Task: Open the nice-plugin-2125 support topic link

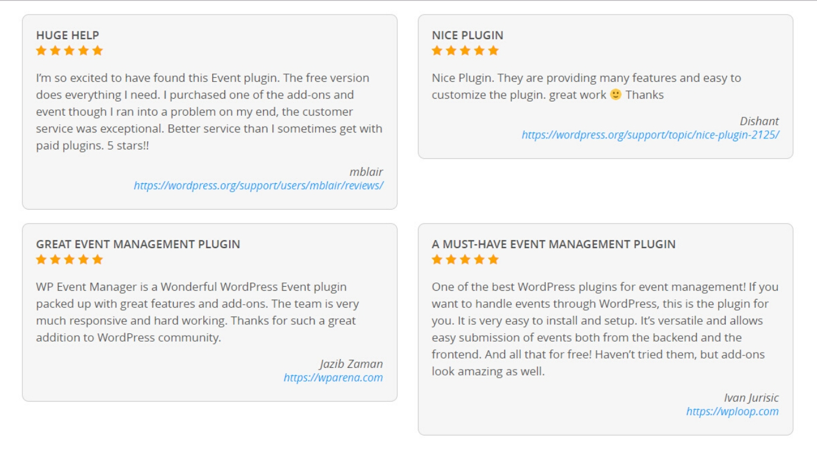Action: point(650,135)
